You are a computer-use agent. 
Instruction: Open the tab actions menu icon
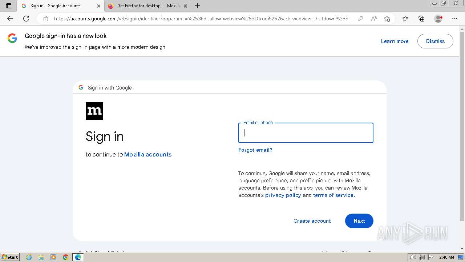9,6
